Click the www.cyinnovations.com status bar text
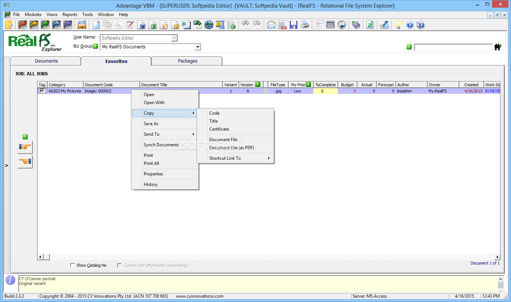511x302 pixels. click(x=199, y=296)
